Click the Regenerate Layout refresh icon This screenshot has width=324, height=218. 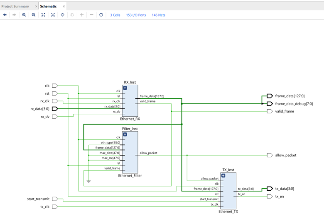[x=101, y=15]
